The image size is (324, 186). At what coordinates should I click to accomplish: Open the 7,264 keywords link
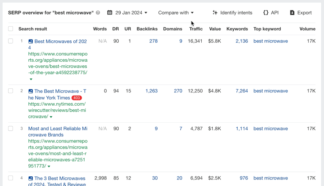click(242, 91)
